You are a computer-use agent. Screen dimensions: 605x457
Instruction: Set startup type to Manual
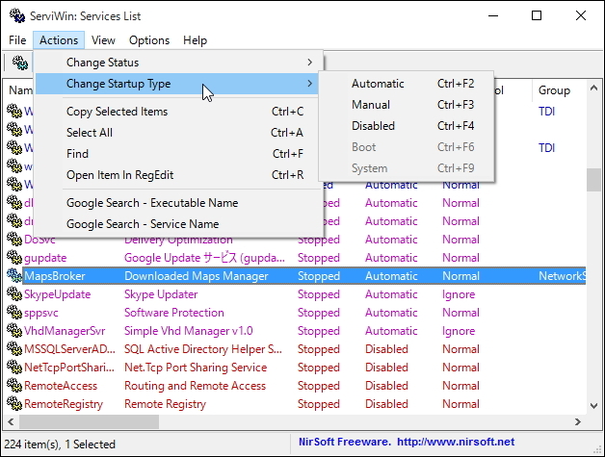pyautogui.click(x=407, y=105)
